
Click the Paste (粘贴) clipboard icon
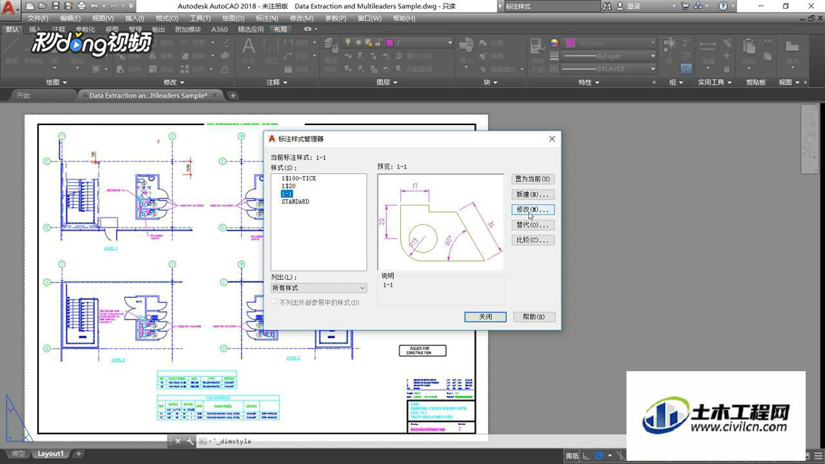tap(748, 46)
